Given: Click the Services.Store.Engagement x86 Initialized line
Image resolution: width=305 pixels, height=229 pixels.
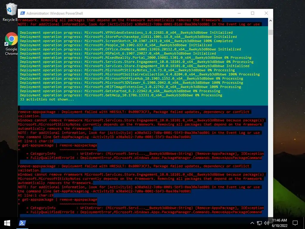Looking at the screenshot, I should (x=135, y=66).
